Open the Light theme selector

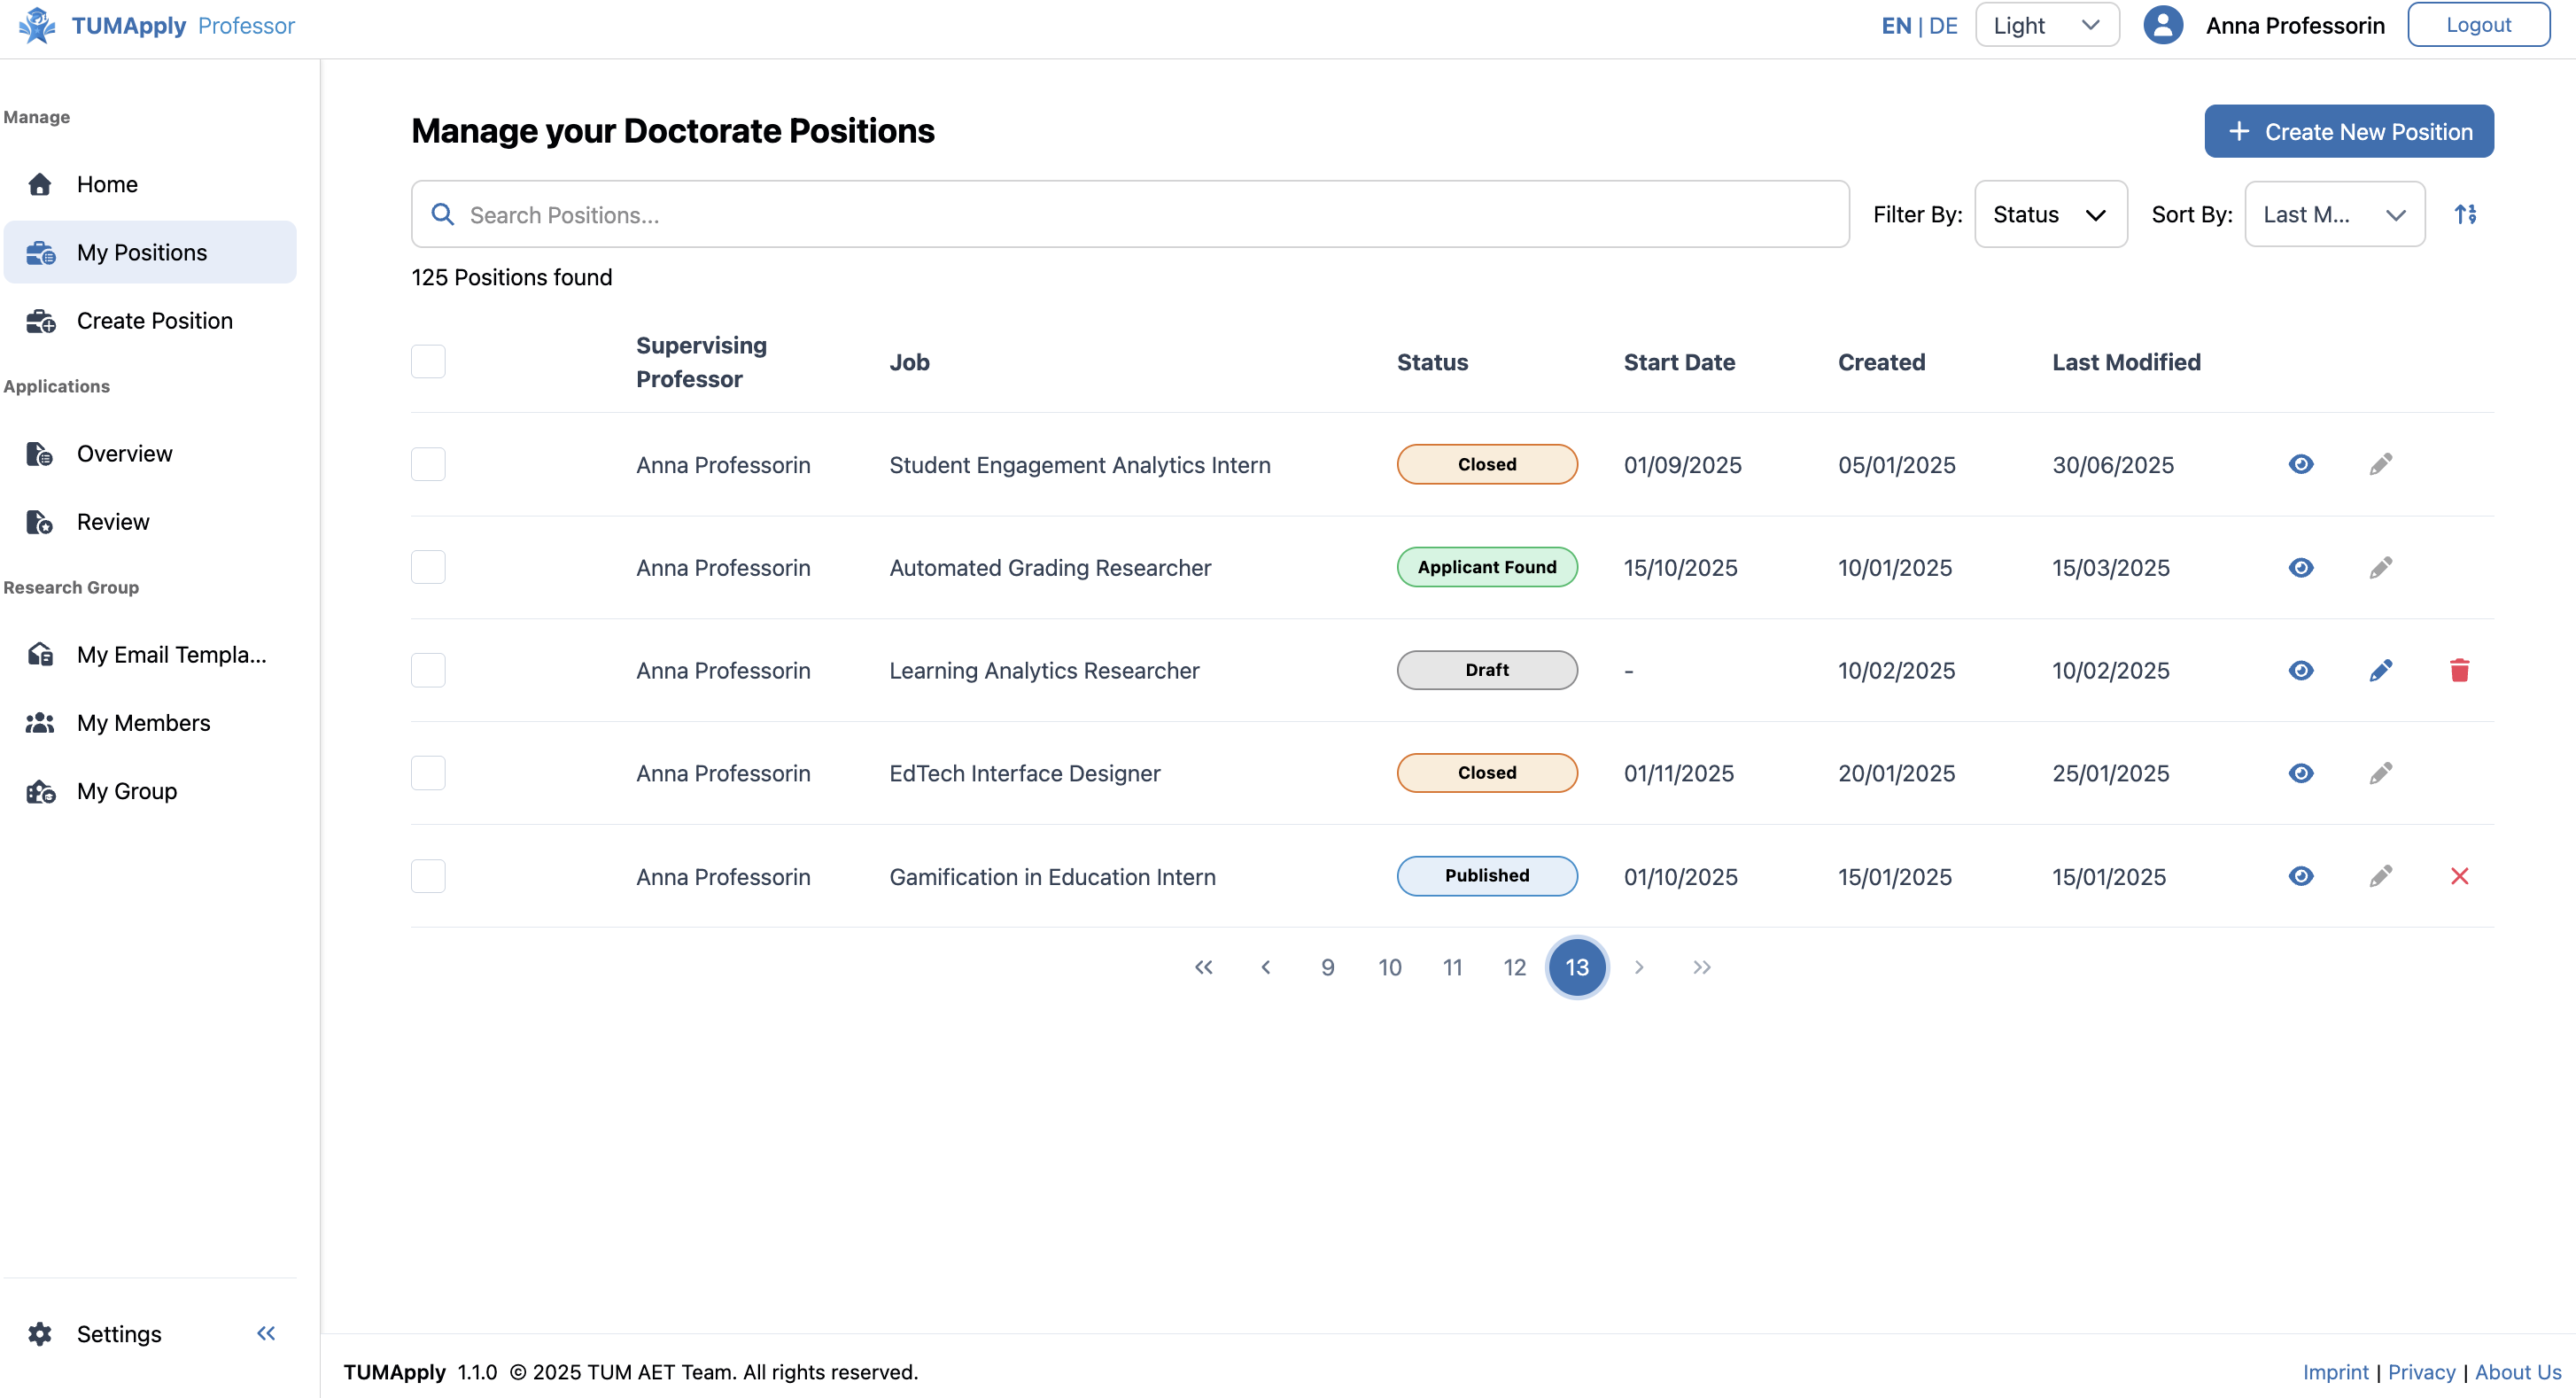click(2046, 24)
